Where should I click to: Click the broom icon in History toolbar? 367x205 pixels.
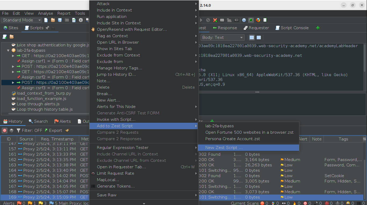click(x=67, y=131)
